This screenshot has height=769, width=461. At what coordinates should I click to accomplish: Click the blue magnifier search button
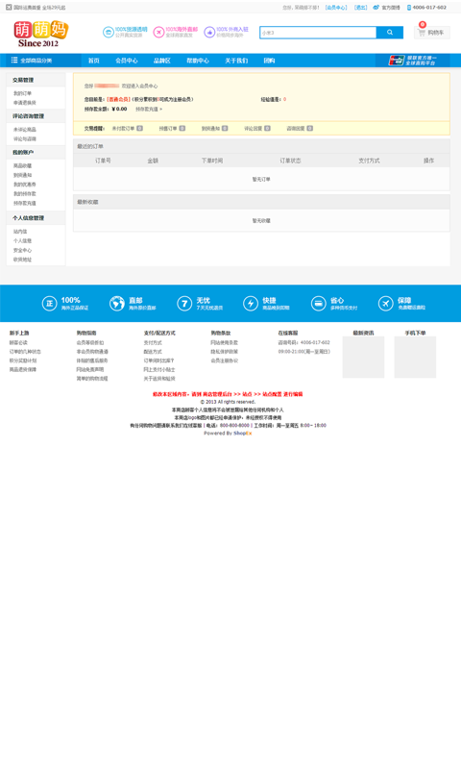tap(390, 33)
